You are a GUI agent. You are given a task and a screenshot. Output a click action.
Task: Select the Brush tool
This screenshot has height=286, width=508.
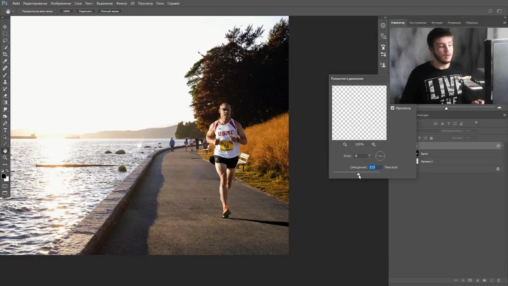point(5,75)
